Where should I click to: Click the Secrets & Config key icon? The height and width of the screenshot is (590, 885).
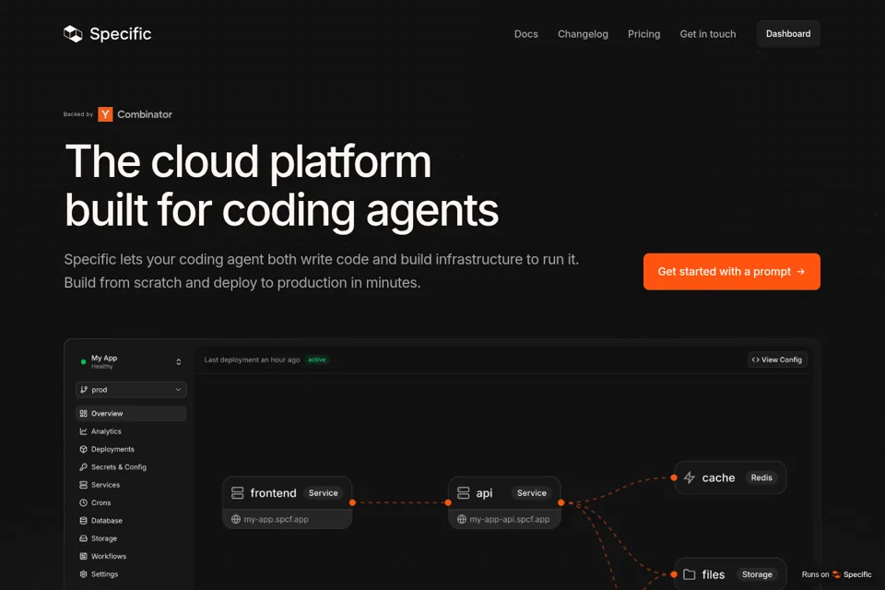pyautogui.click(x=84, y=466)
